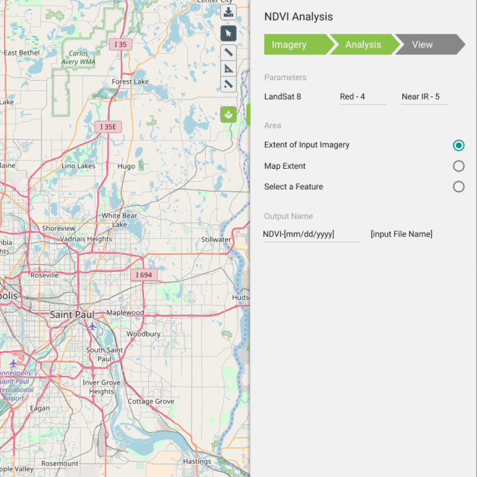Click the green vegetation analysis icon
Viewport: 477px width, 477px height.
(x=228, y=114)
